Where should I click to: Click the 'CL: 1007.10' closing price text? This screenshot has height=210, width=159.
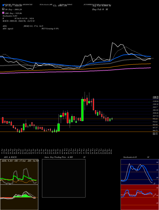60,6
